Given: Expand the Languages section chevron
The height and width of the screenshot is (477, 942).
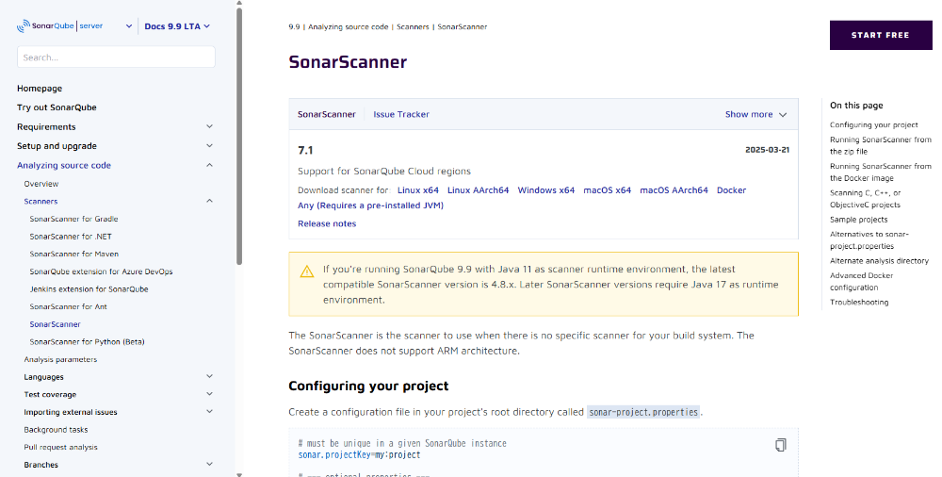Looking at the screenshot, I should click(210, 376).
